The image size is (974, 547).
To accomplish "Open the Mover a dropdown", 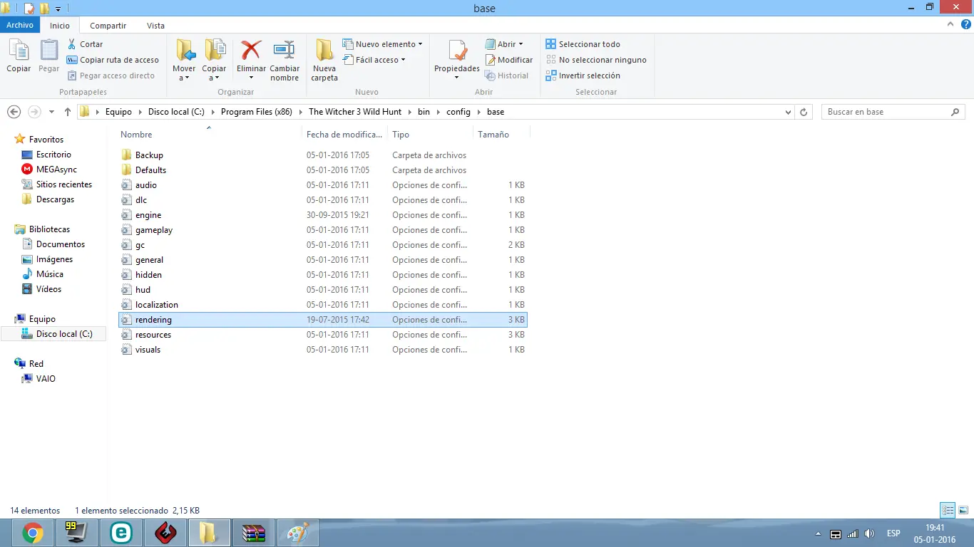I will [184, 61].
